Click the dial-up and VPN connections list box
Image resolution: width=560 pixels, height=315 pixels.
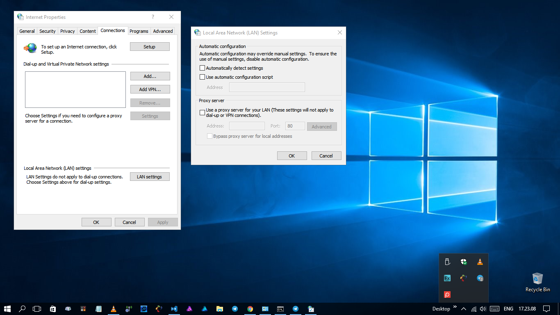[x=75, y=90]
